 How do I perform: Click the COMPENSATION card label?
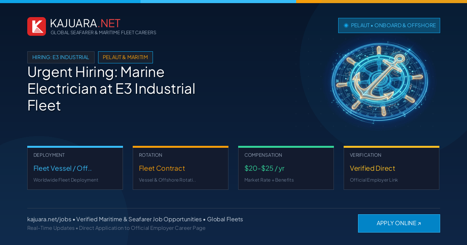coord(263,155)
